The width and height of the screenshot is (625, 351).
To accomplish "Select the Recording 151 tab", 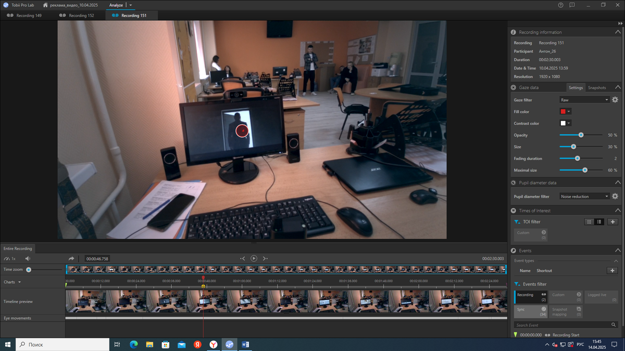I will (x=131, y=16).
